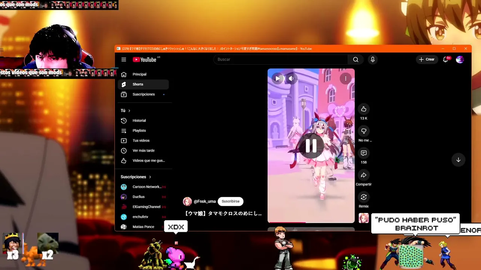The width and height of the screenshot is (481, 270).
Task: Open Historial from sidebar
Action: [x=143, y=120]
